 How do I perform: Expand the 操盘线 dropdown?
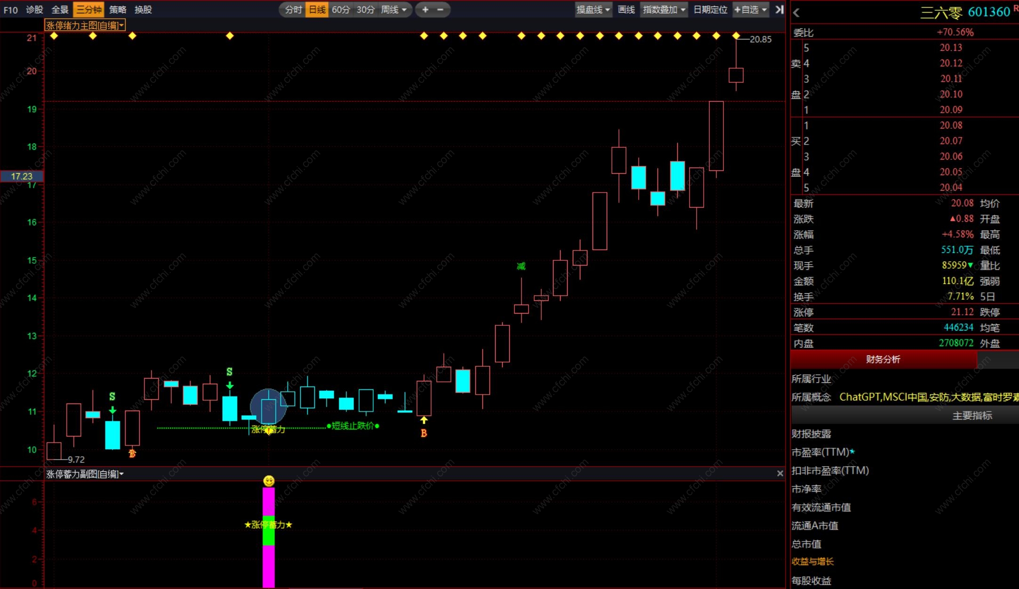(x=593, y=9)
